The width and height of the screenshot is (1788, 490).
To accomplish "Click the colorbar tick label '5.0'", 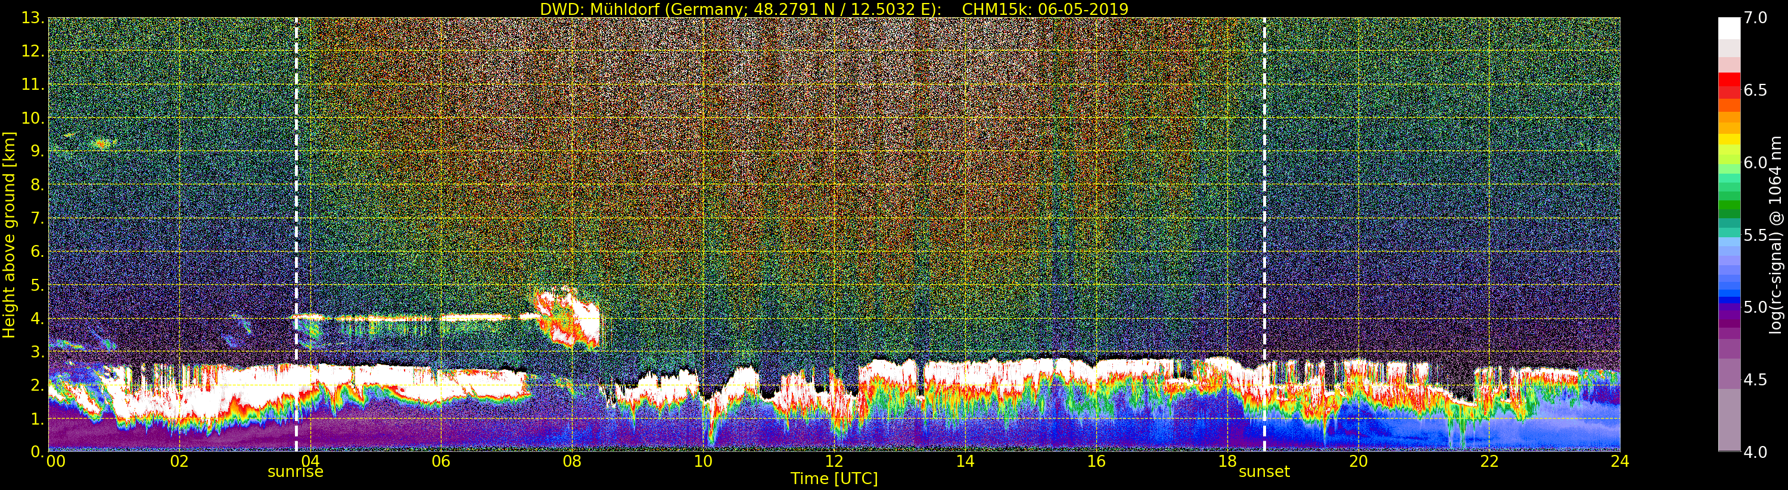I will (x=1755, y=307).
